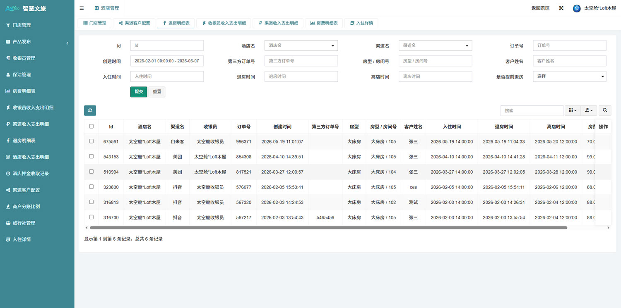This screenshot has height=308, width=621.
Task: Click the 重置 reset button
Action: click(x=157, y=92)
